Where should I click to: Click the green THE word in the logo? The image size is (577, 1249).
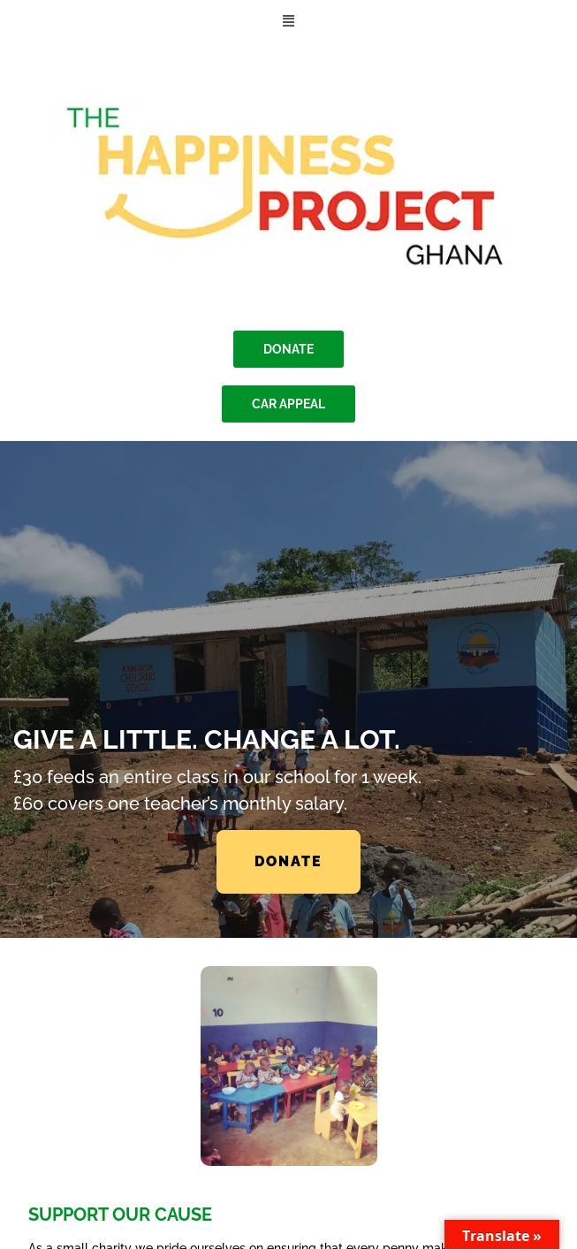(93, 118)
